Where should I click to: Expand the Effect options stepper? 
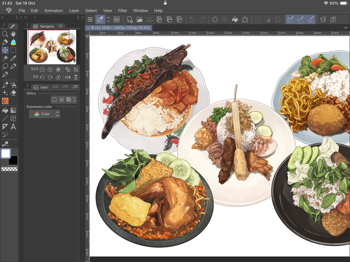click(74, 100)
